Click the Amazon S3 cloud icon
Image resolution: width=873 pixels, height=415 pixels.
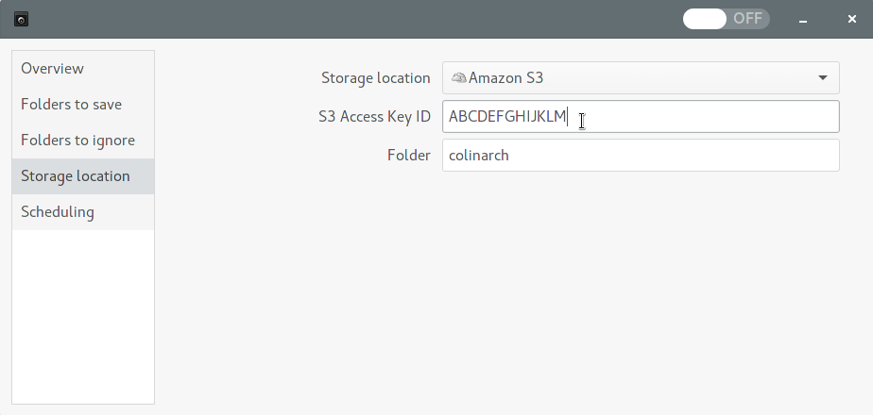tap(458, 77)
